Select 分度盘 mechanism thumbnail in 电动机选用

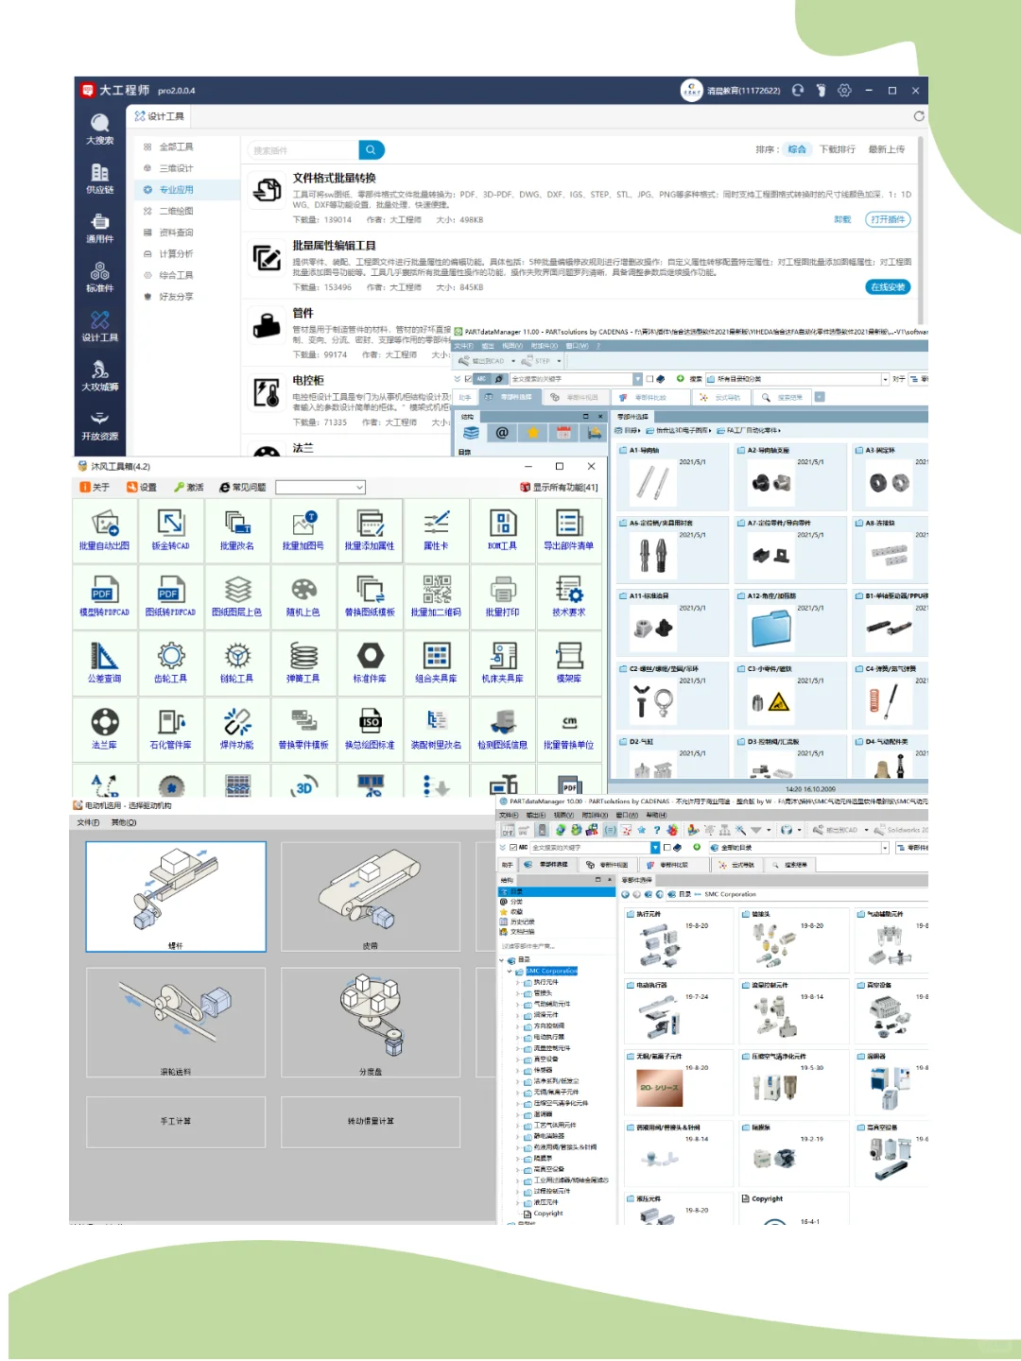(371, 1023)
